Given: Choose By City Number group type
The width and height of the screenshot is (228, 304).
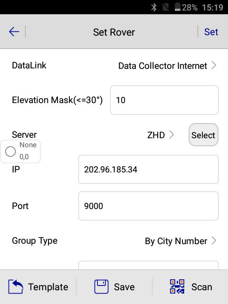Looking at the screenshot, I should point(176,241).
